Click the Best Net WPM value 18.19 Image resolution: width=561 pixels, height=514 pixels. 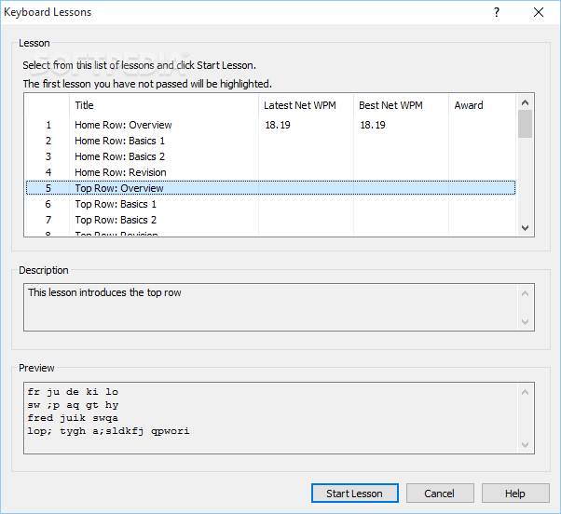(x=373, y=125)
